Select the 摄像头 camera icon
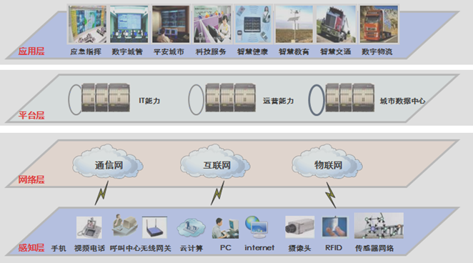 coord(299,227)
